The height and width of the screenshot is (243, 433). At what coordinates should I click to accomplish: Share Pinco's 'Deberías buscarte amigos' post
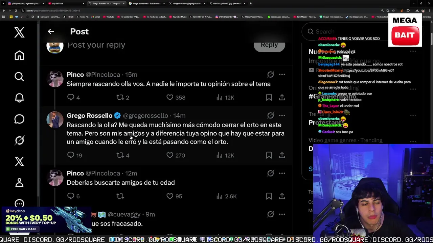pyautogui.click(x=282, y=196)
